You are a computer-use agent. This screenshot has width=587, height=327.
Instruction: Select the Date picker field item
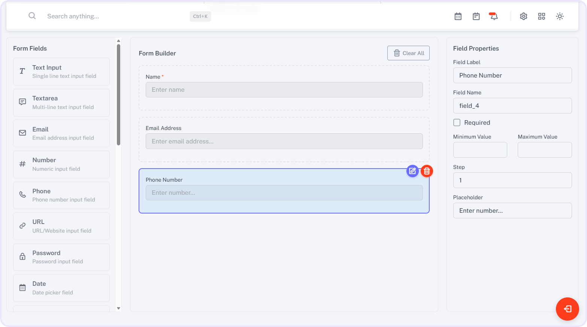pos(61,288)
